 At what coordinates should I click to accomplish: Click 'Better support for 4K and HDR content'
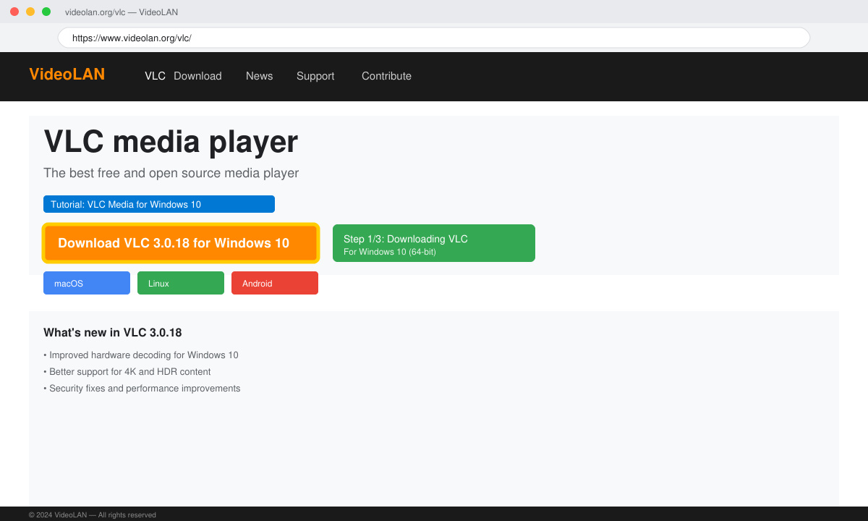[x=127, y=372]
